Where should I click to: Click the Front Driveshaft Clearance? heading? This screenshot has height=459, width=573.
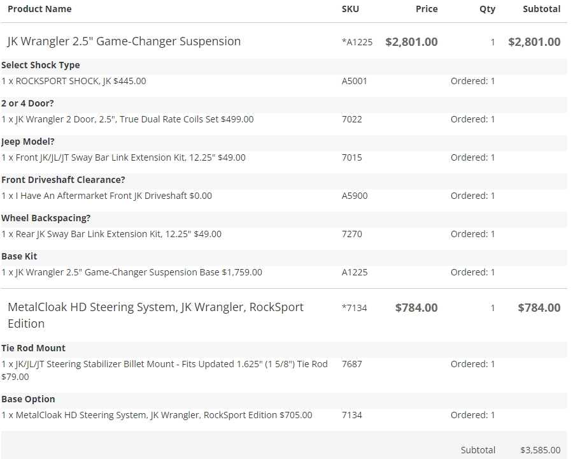click(63, 180)
